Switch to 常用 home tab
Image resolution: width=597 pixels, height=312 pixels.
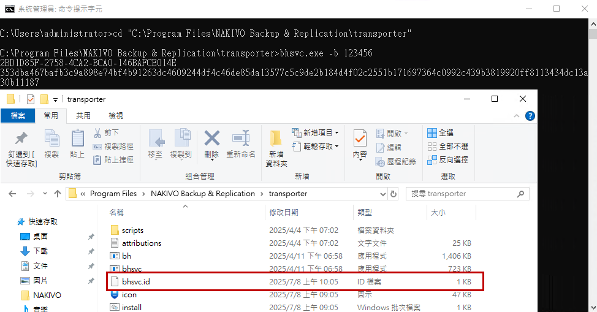pyautogui.click(x=51, y=116)
